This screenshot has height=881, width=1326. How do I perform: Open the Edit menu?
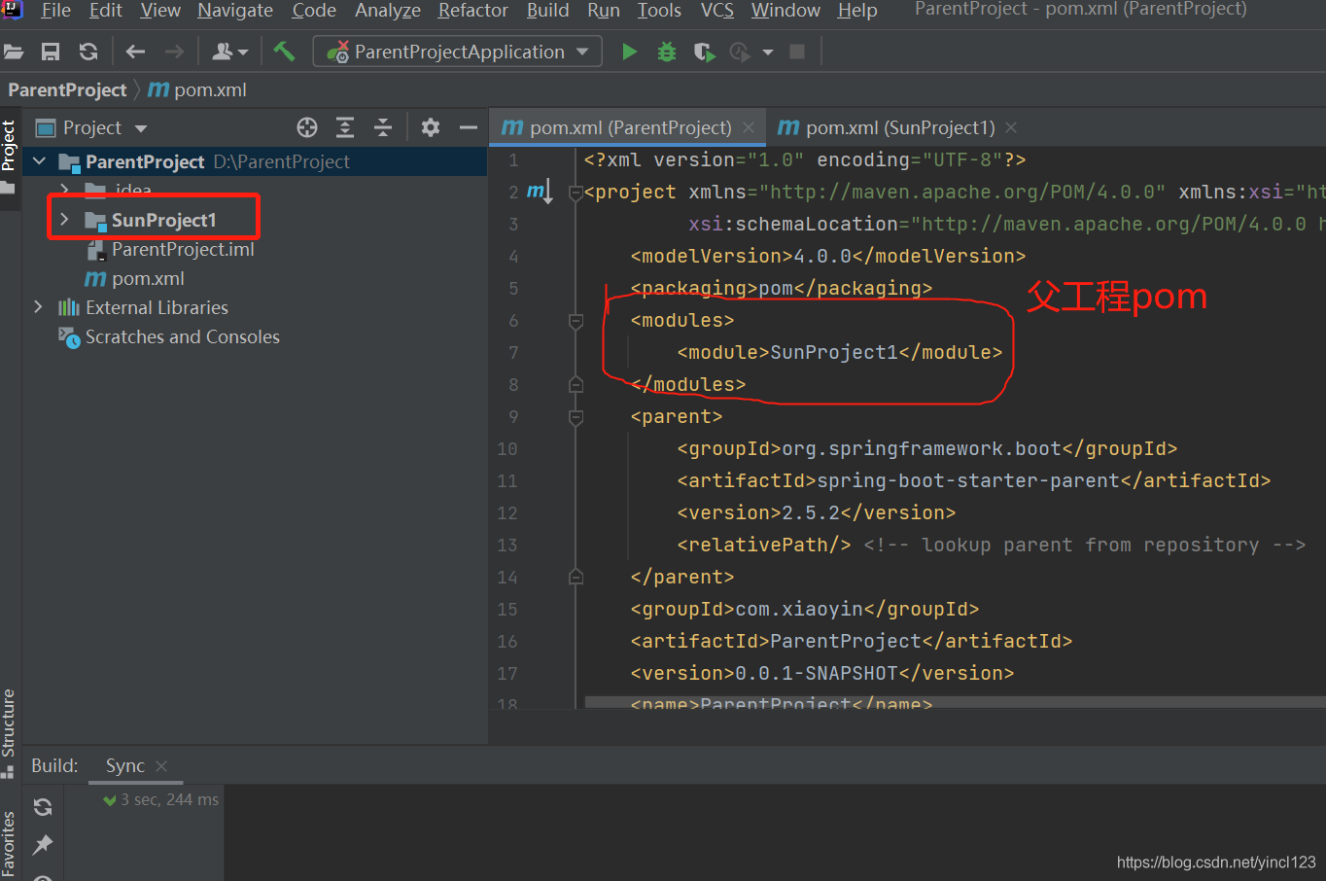106,11
